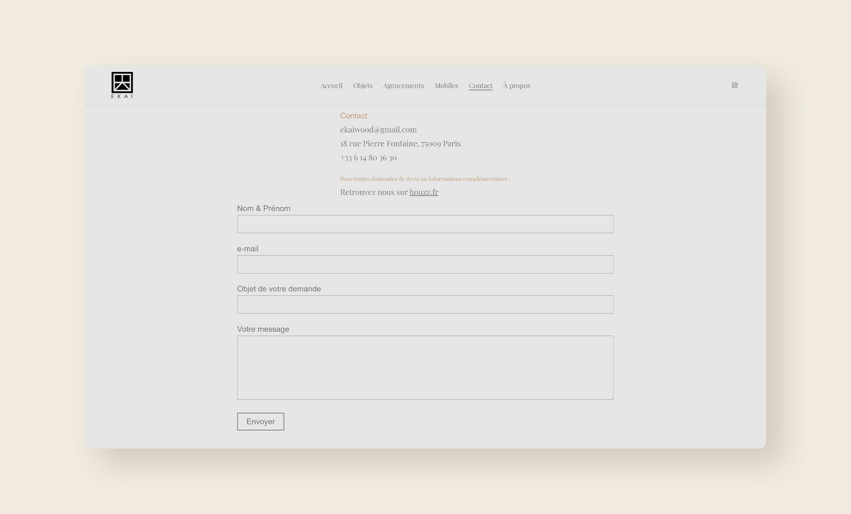Viewport: 851px width, 514px height.
Task: Select Mobiles in the navigation
Action: [446, 85]
